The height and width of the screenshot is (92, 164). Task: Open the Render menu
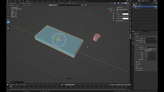click(x=15, y=1)
